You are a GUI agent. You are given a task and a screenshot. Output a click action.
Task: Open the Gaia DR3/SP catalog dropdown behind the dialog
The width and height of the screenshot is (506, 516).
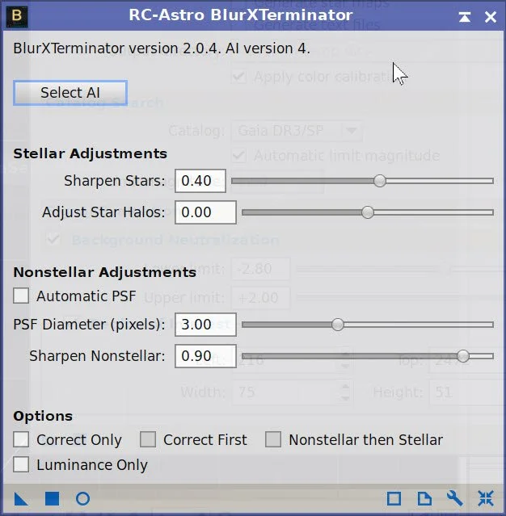click(x=297, y=131)
